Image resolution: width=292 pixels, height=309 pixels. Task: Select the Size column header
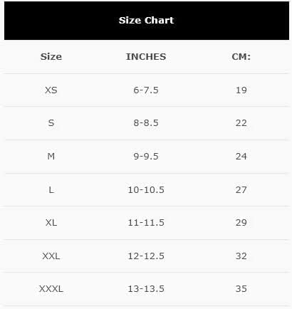click(x=51, y=57)
